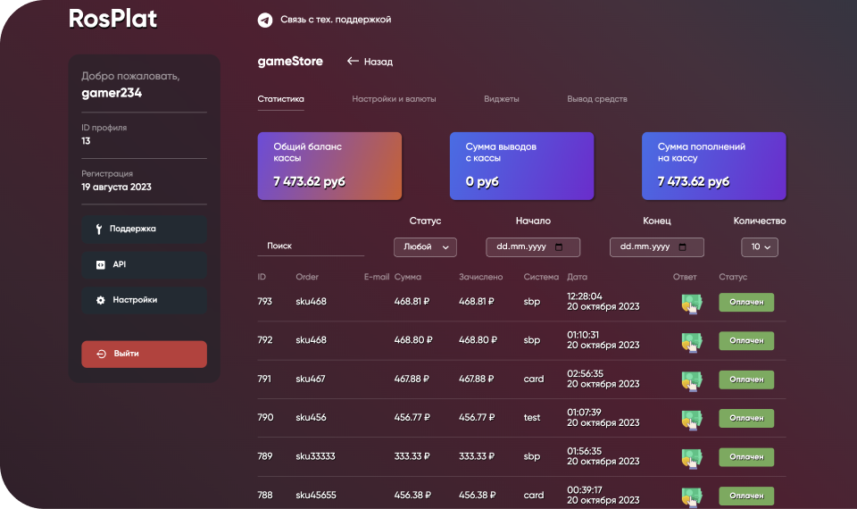Switch to Настройки и валюты tab
This screenshot has width=857, height=509.
(x=394, y=99)
